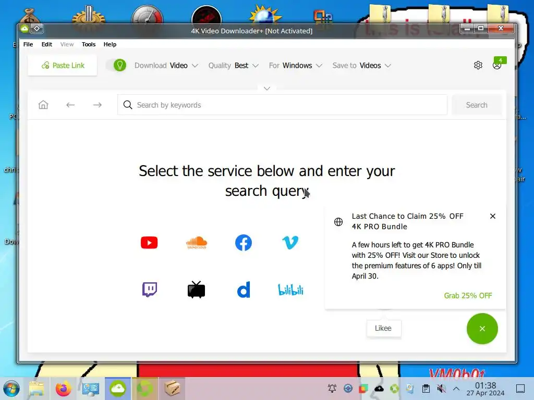Close the 25% OFF promo notification

pyautogui.click(x=492, y=216)
